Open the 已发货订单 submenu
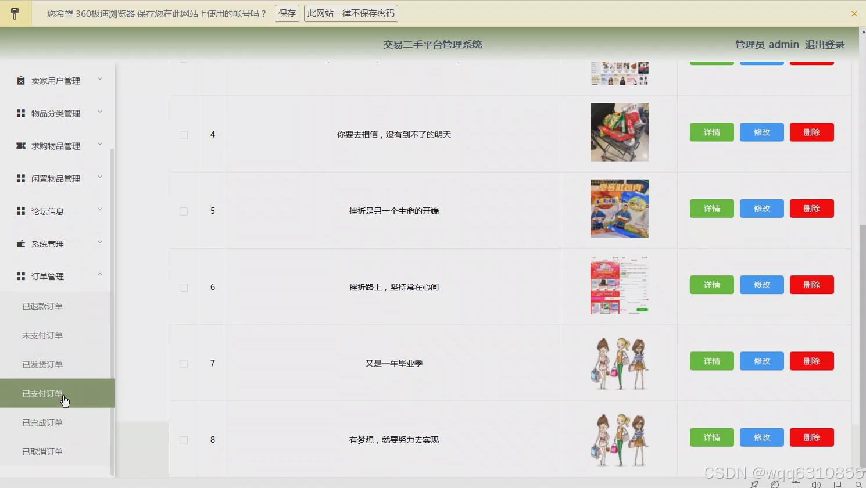This screenshot has width=866, height=488. 58,364
